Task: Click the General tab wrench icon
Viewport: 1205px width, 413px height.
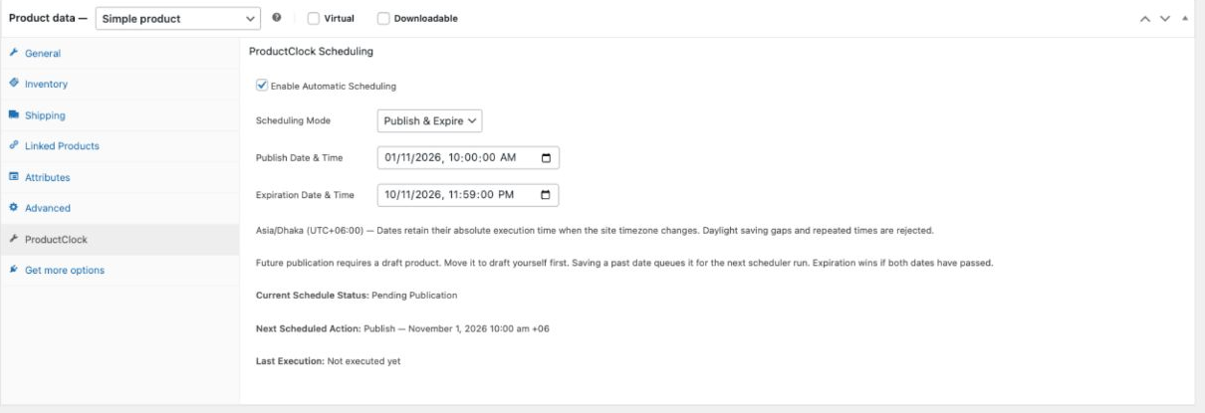Action: pos(13,53)
